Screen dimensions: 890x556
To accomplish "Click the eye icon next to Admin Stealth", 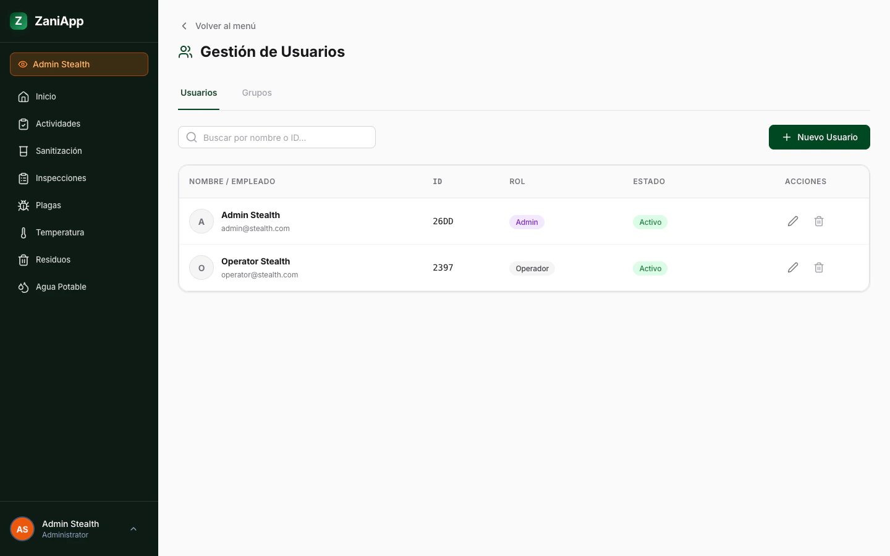I will click(x=23, y=64).
